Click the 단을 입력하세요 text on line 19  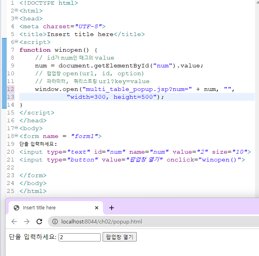pyautogui.click(x=38, y=144)
